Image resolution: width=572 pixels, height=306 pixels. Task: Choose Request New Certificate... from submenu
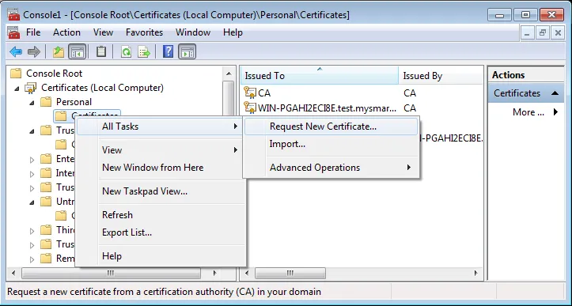tap(331, 127)
